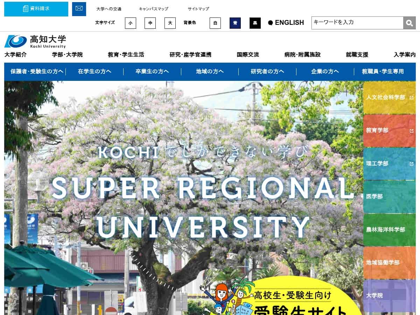Open 教育学部 faculty tile
The height and width of the screenshot is (315, 420).
coord(390,131)
